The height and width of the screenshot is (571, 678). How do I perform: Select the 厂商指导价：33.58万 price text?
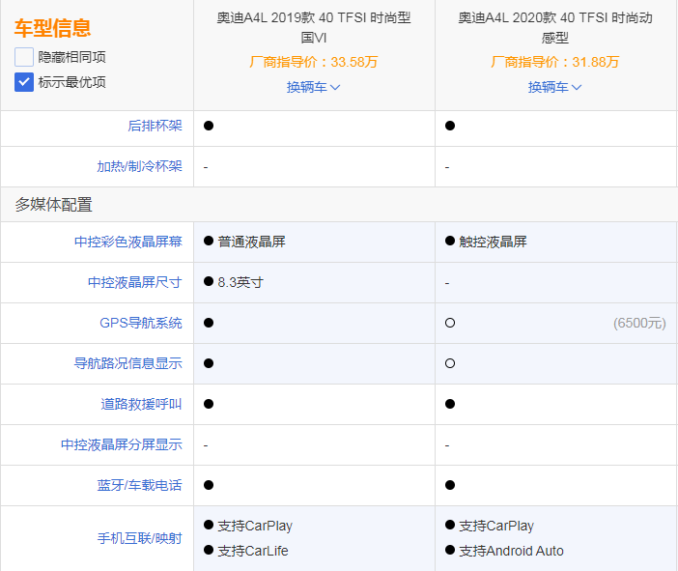tap(314, 62)
